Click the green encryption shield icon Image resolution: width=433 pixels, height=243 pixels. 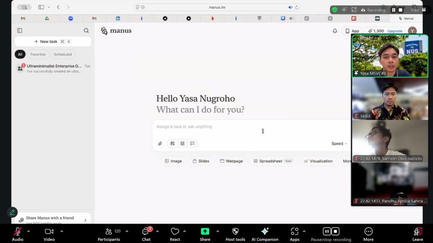point(334,10)
